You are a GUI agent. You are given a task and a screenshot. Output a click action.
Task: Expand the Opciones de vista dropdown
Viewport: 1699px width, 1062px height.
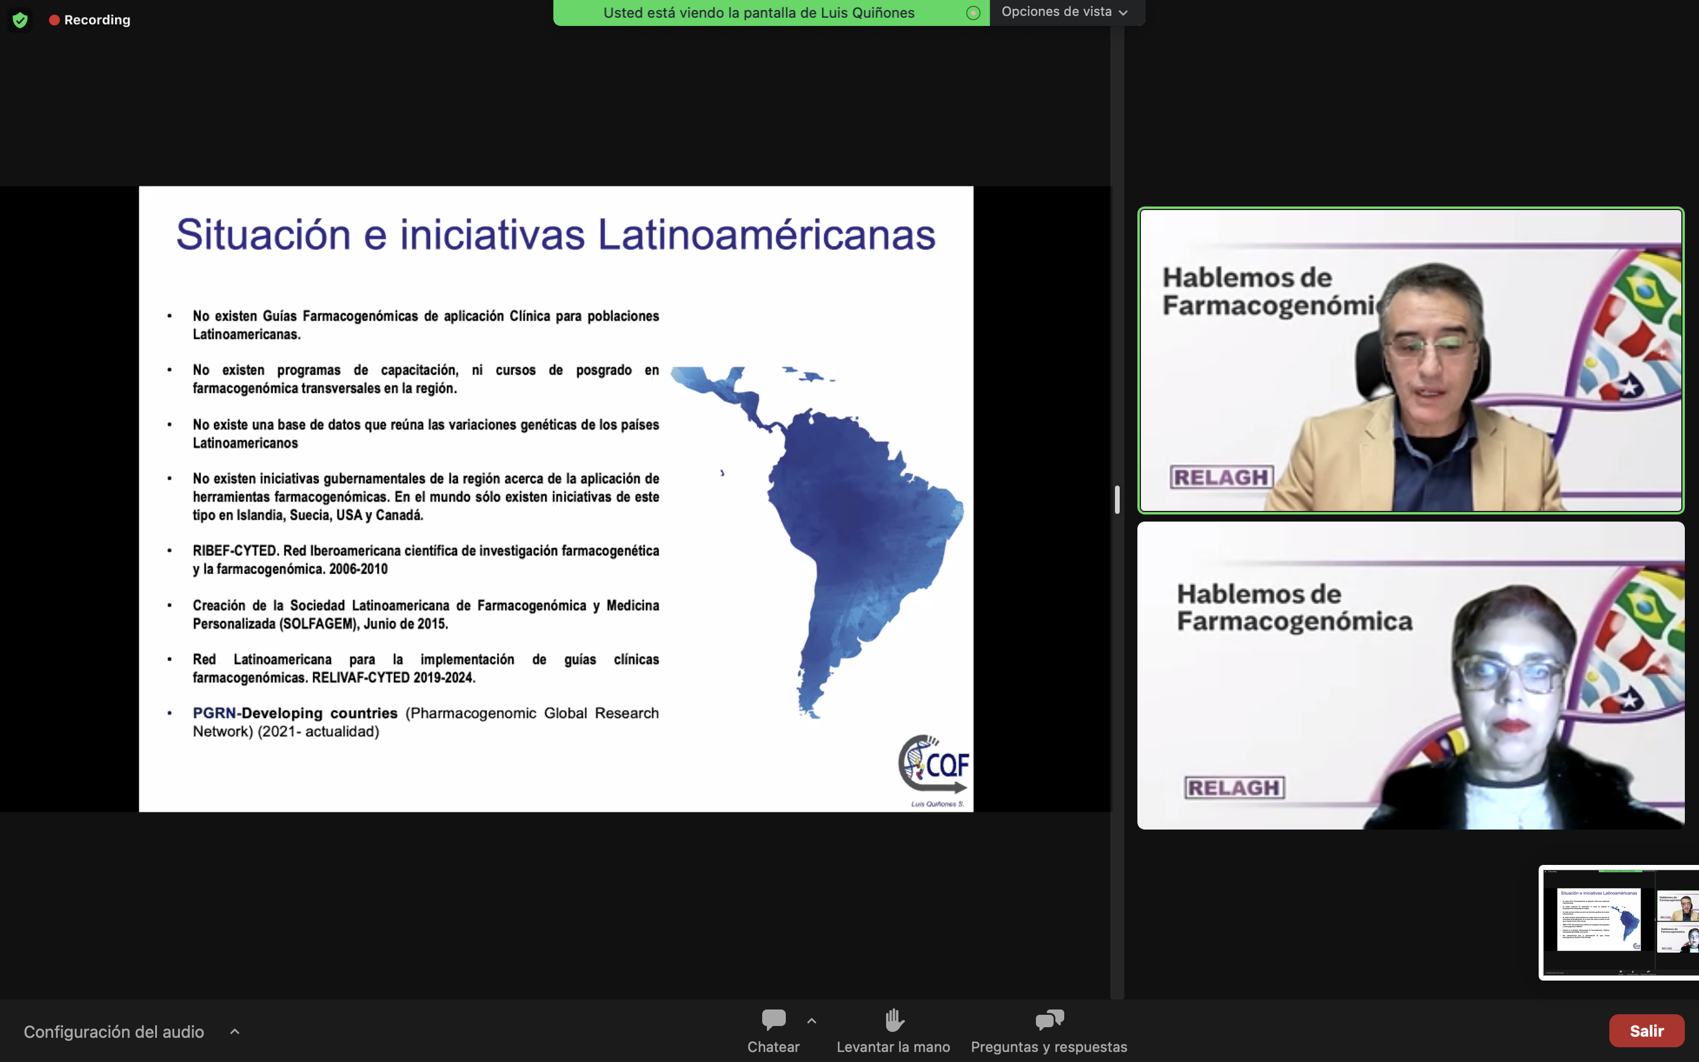pos(1064,12)
